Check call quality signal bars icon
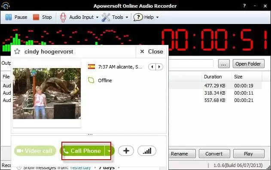 [x=147, y=151]
